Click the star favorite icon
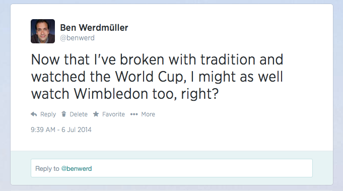Viewport: 343px width, 191px height. pos(96,114)
